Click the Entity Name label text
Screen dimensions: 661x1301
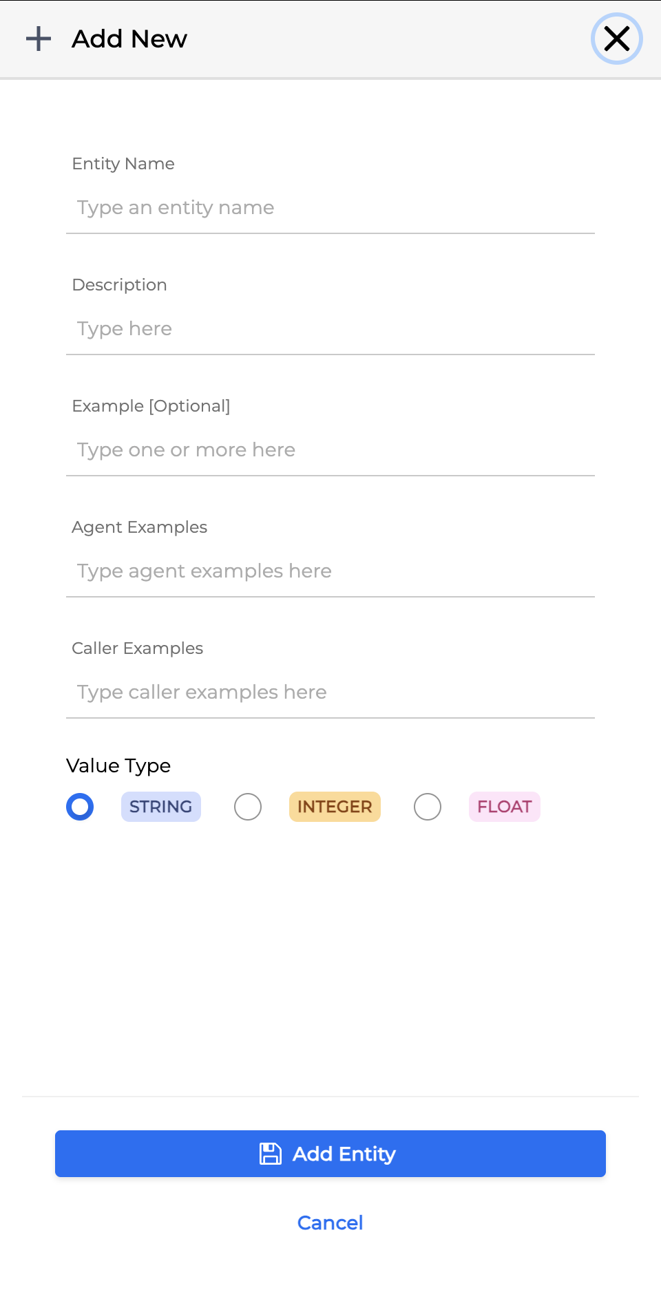pyautogui.click(x=123, y=164)
